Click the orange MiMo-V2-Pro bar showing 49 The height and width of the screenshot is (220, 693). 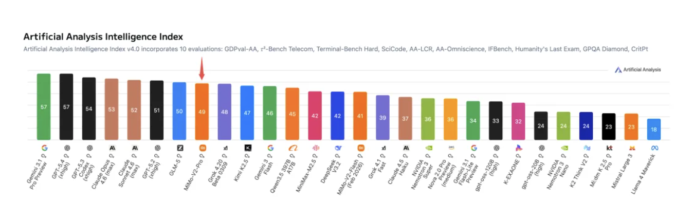[x=202, y=112]
